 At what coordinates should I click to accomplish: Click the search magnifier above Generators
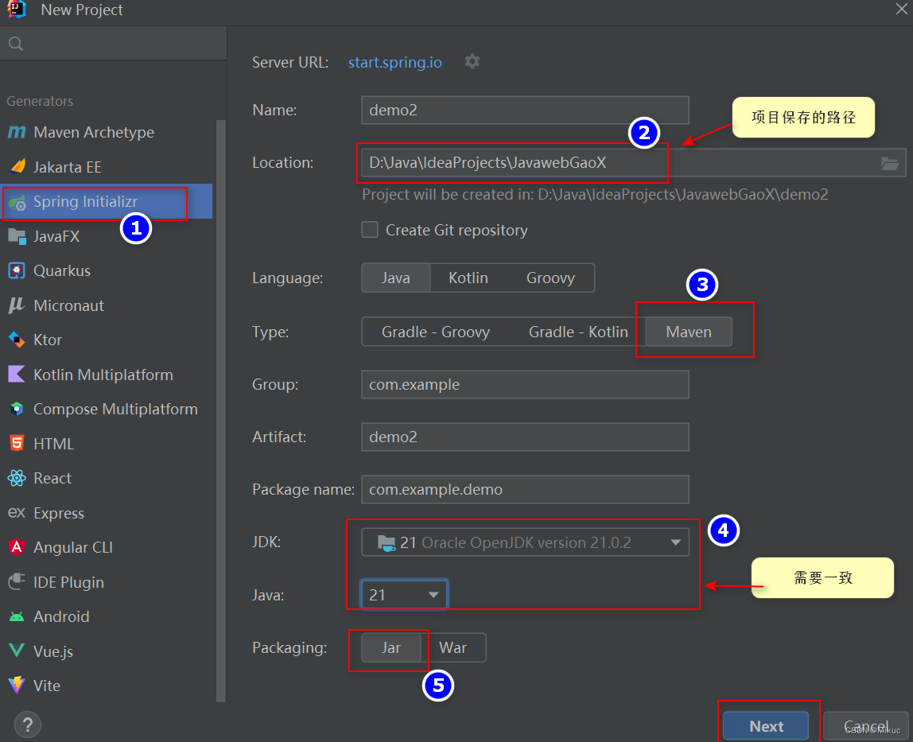click(14, 43)
